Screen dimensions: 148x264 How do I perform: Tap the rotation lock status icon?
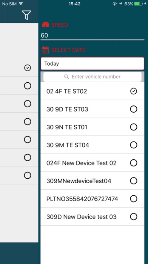[114, 4]
